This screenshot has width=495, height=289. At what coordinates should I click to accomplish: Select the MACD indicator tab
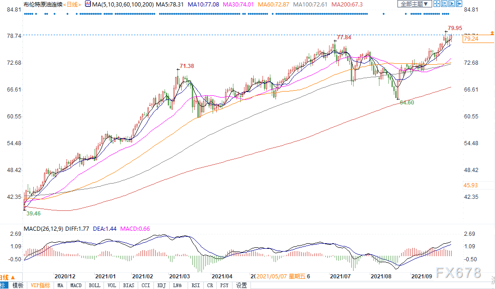tap(76, 285)
